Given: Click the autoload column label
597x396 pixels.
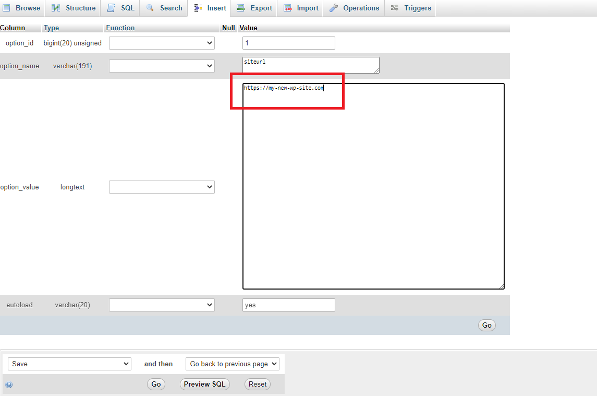Looking at the screenshot, I should [19, 305].
